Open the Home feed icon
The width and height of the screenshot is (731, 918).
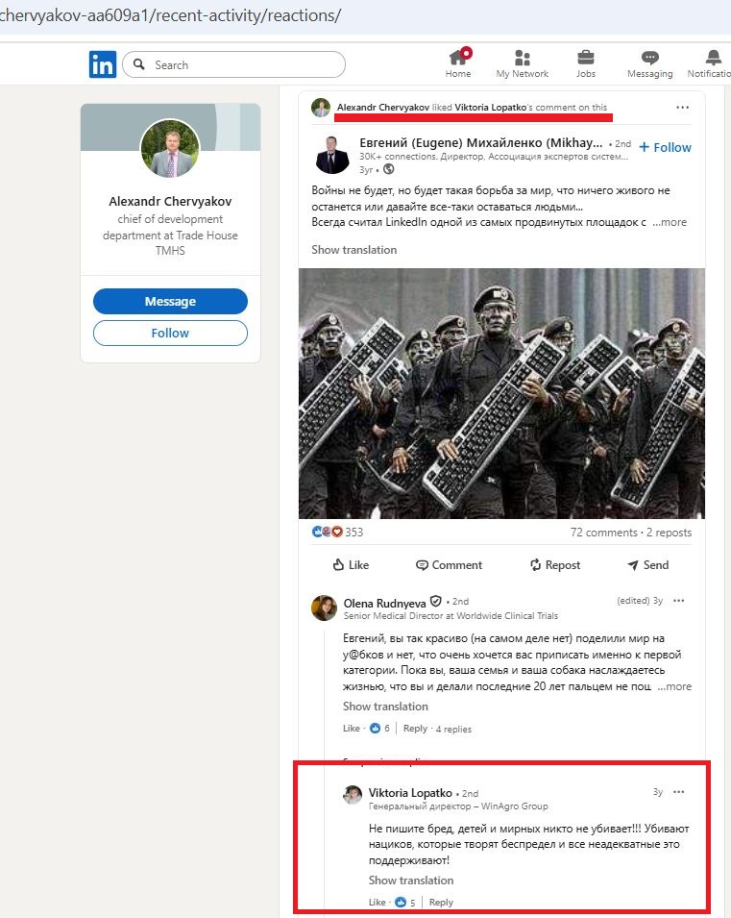click(x=458, y=63)
